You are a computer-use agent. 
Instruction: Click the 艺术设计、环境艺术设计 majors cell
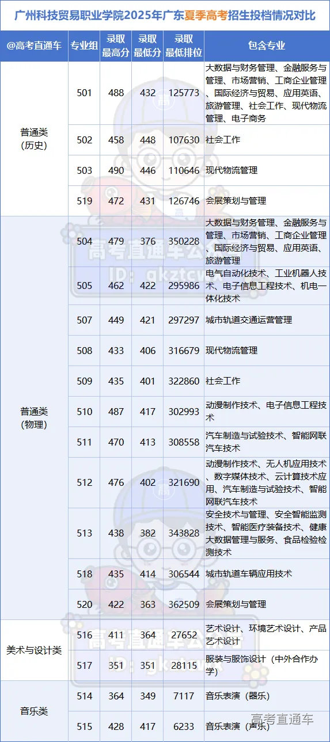click(267, 634)
